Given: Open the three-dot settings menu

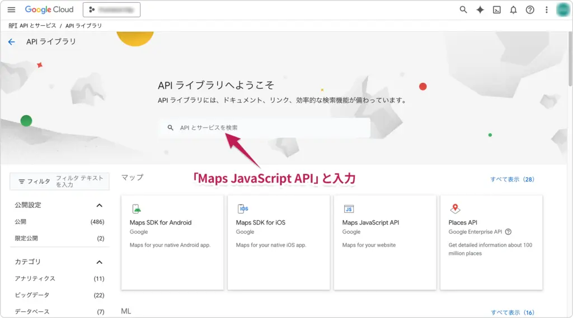Looking at the screenshot, I should [546, 10].
